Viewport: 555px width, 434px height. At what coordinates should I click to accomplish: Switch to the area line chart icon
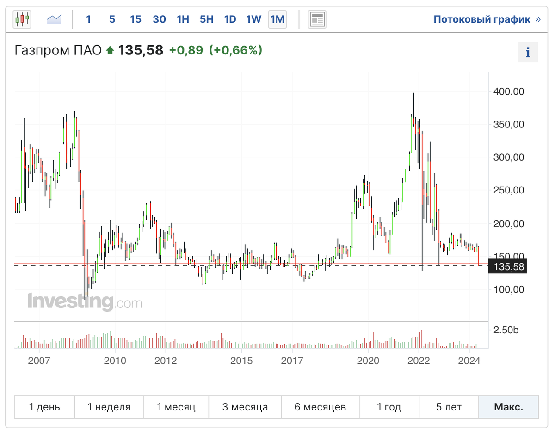pyautogui.click(x=54, y=19)
